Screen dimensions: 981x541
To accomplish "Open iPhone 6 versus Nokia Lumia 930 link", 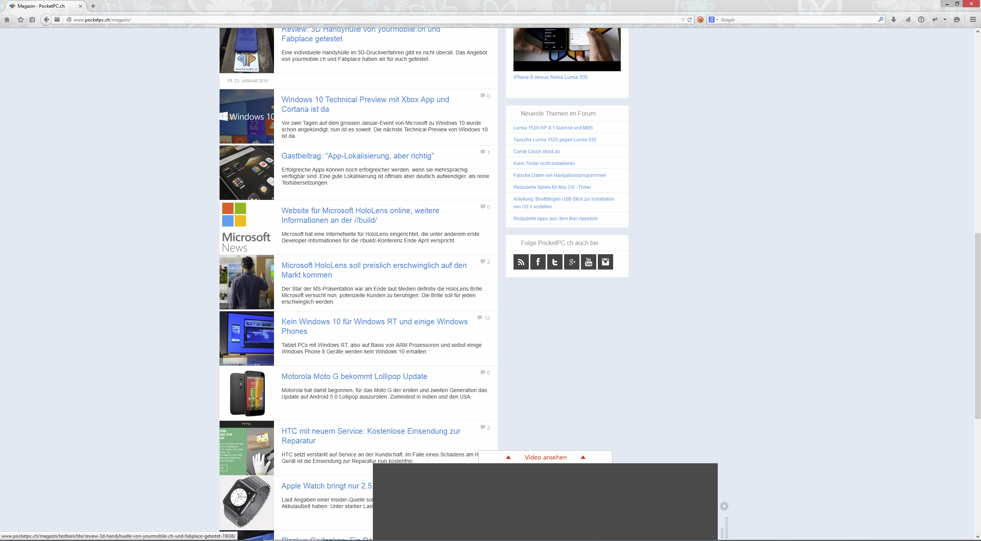I will (550, 77).
